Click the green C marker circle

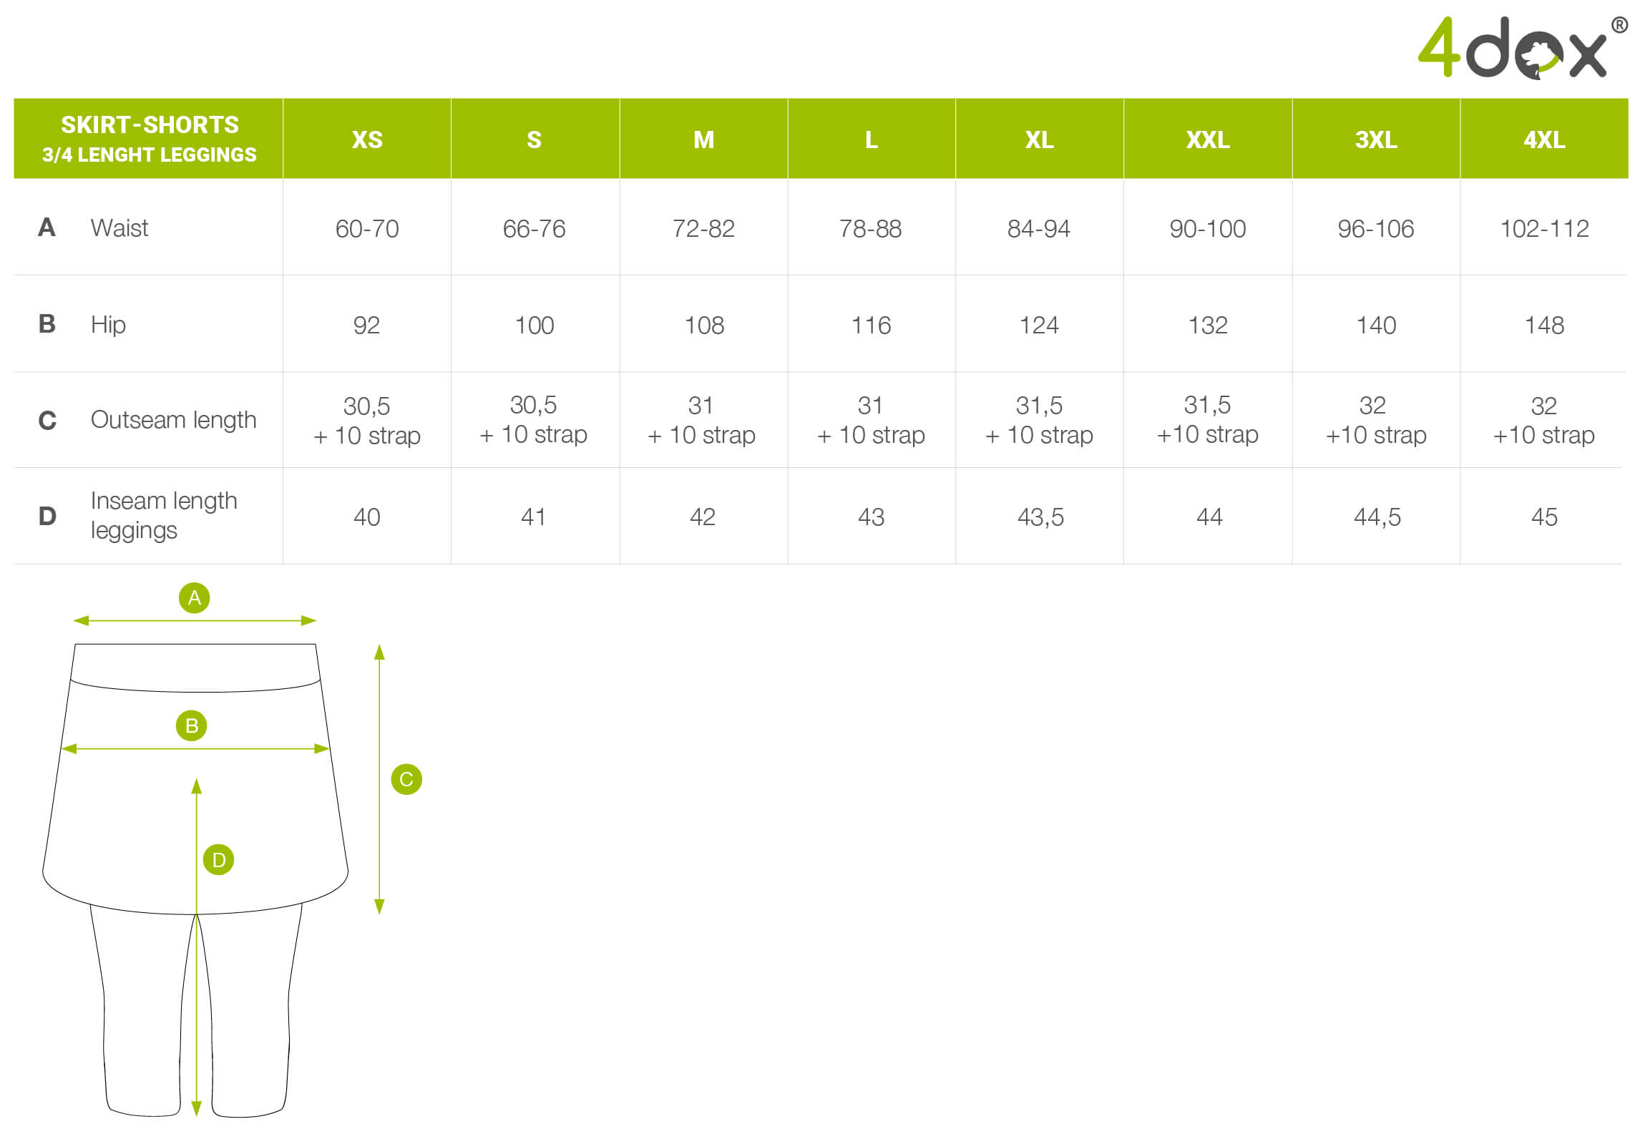coord(406,779)
